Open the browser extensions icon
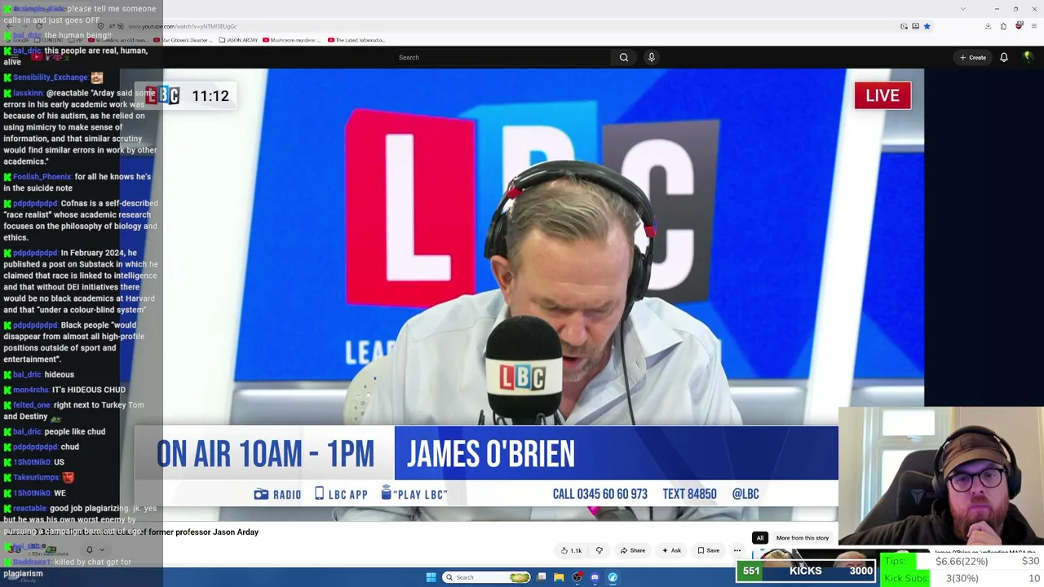The height and width of the screenshot is (587, 1044). coord(1003,26)
